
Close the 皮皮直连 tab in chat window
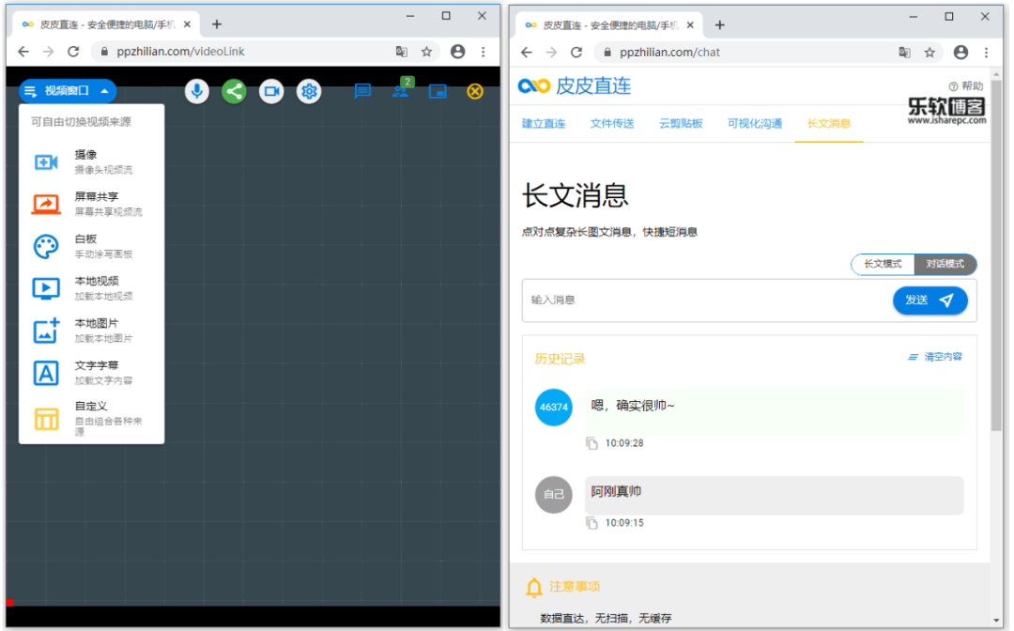tap(690, 25)
